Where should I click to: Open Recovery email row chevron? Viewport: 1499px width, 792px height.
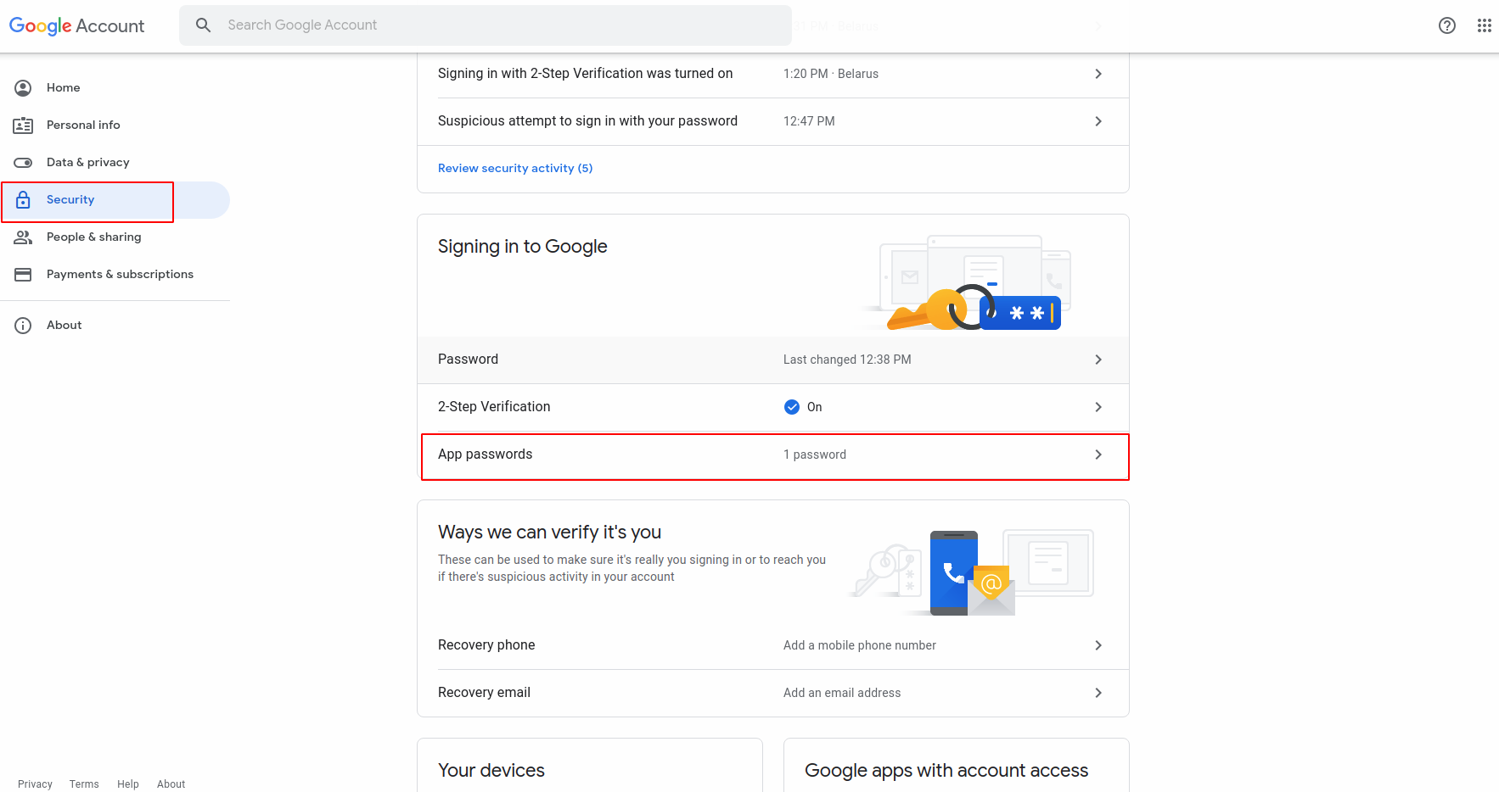coord(1098,693)
